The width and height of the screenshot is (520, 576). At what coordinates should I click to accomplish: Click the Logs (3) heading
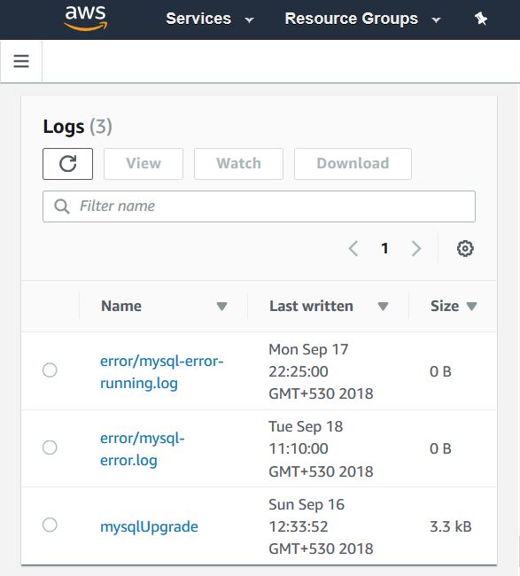point(77,127)
